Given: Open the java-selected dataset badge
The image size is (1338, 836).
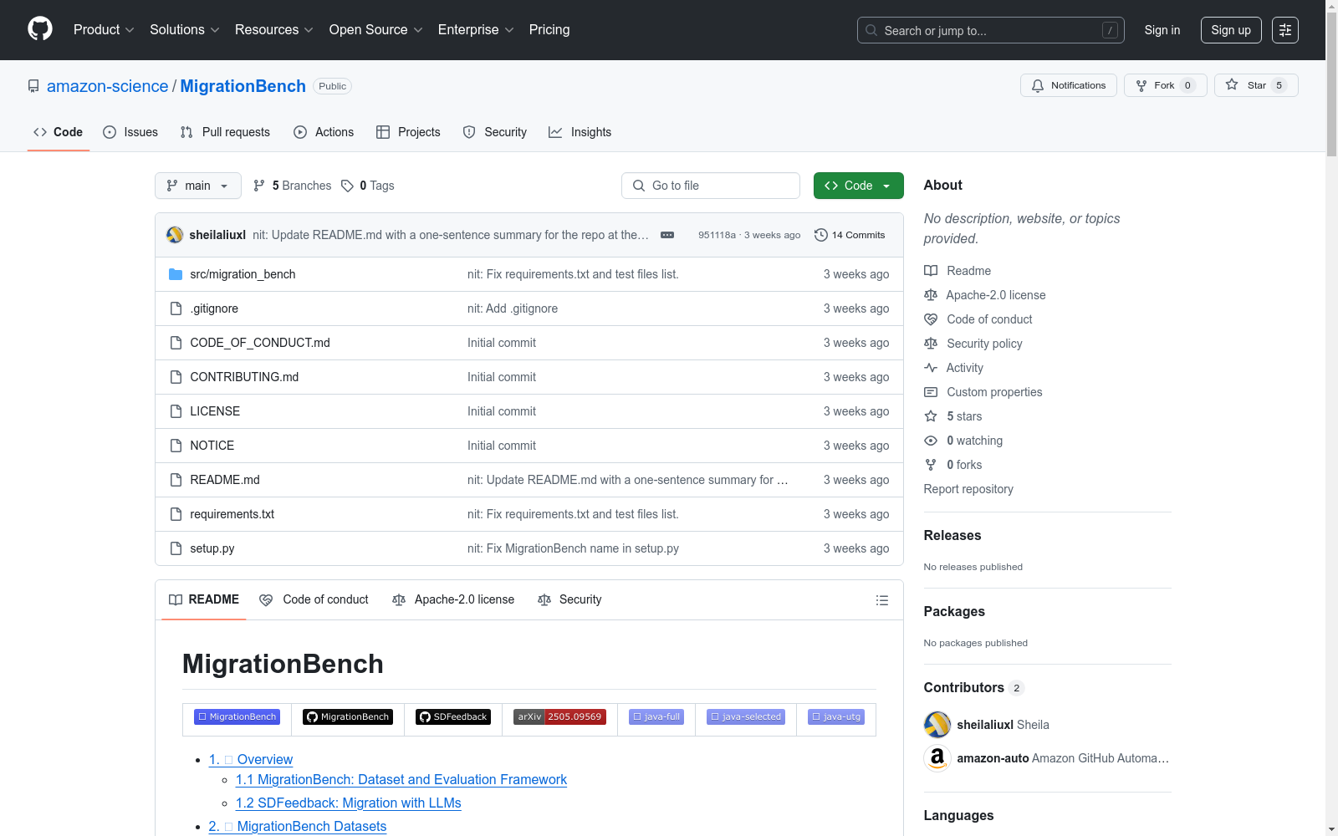Looking at the screenshot, I should pos(746,716).
